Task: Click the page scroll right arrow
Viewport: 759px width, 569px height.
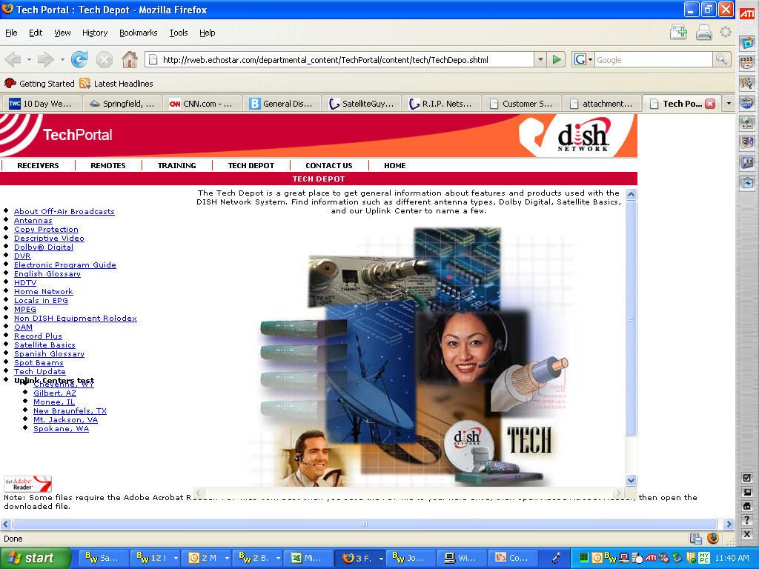Action: [729, 524]
